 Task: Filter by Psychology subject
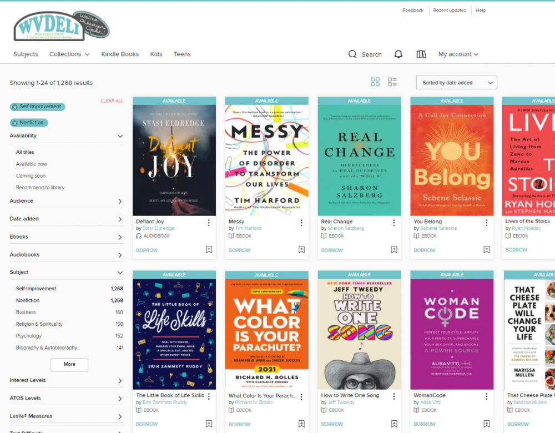pos(29,336)
